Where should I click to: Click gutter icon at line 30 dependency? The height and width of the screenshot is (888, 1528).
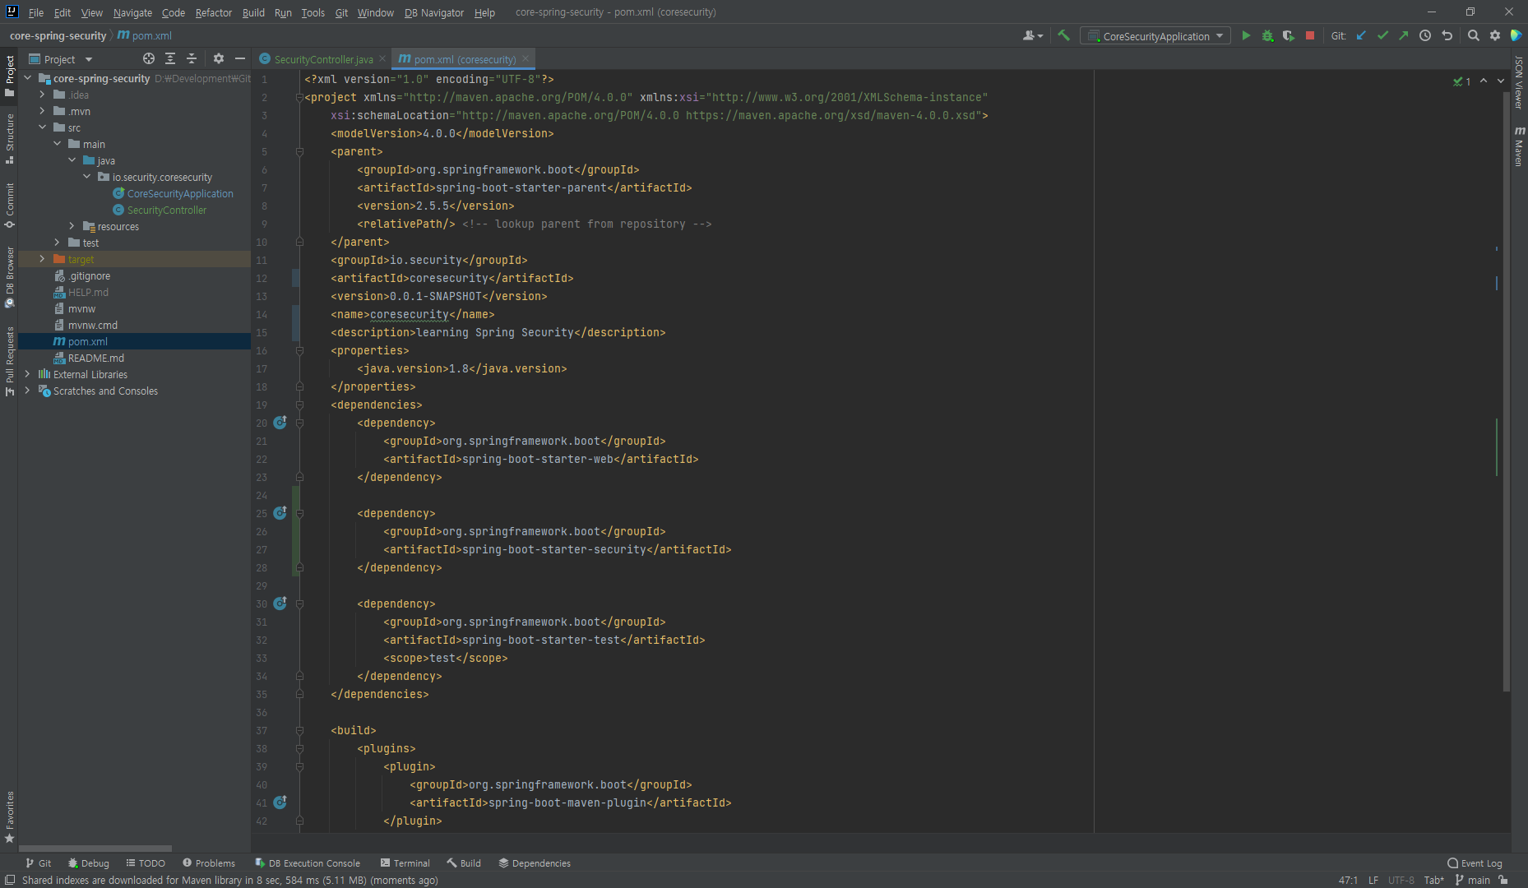tap(280, 604)
